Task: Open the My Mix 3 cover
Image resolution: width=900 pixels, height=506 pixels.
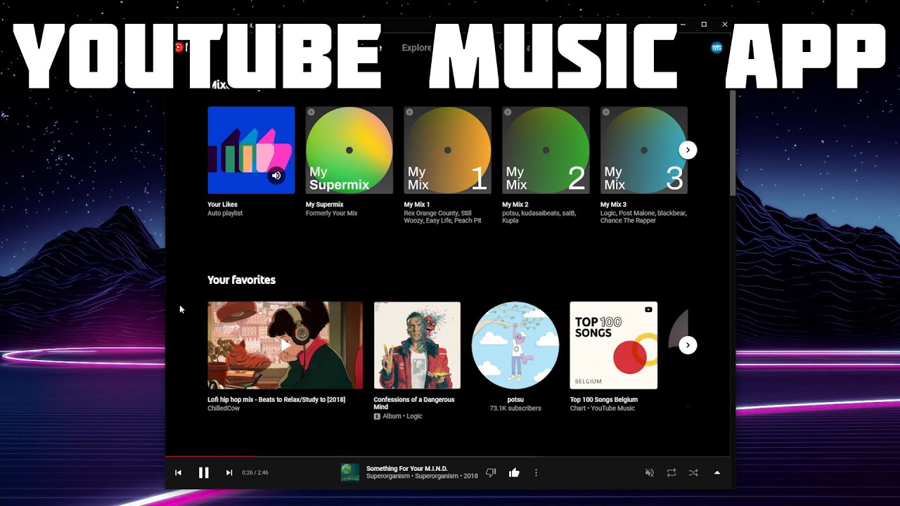Action: pyautogui.click(x=644, y=150)
